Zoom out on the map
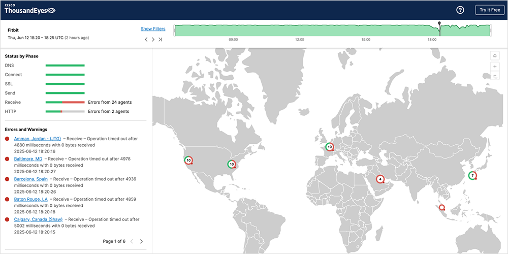This screenshot has width=508, height=254. coord(494,76)
